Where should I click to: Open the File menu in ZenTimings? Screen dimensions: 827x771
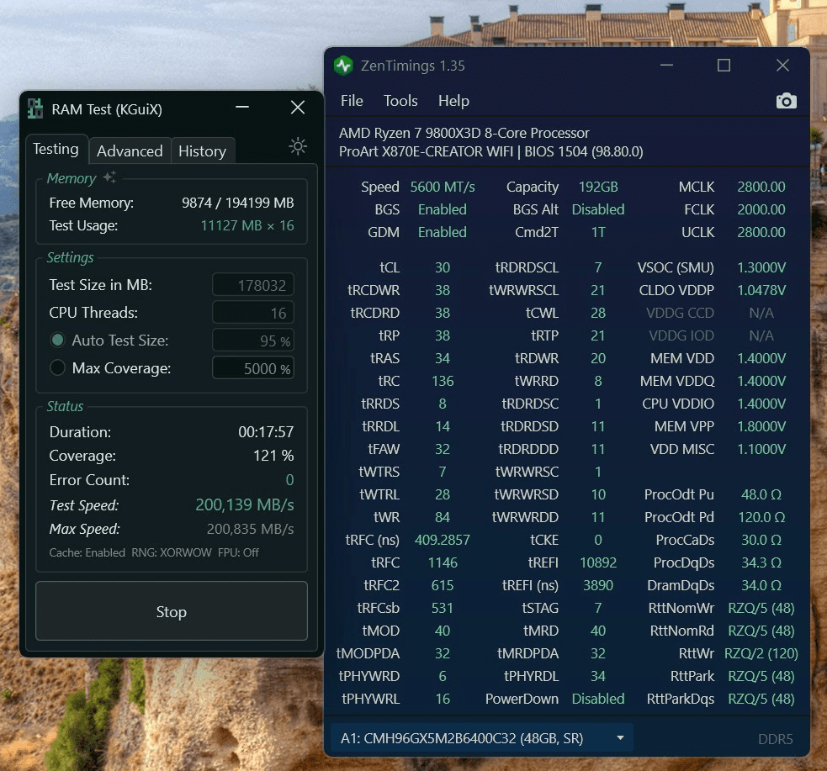point(352,101)
